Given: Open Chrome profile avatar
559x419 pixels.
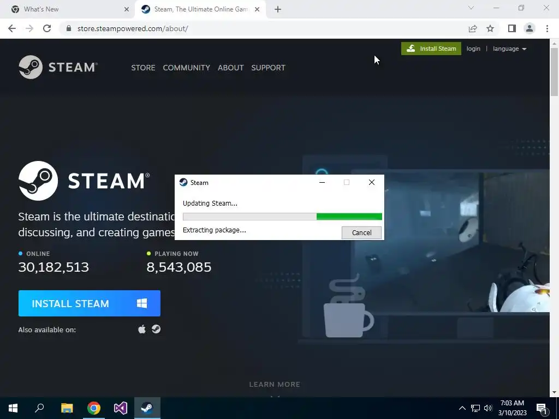Looking at the screenshot, I should click(530, 28).
